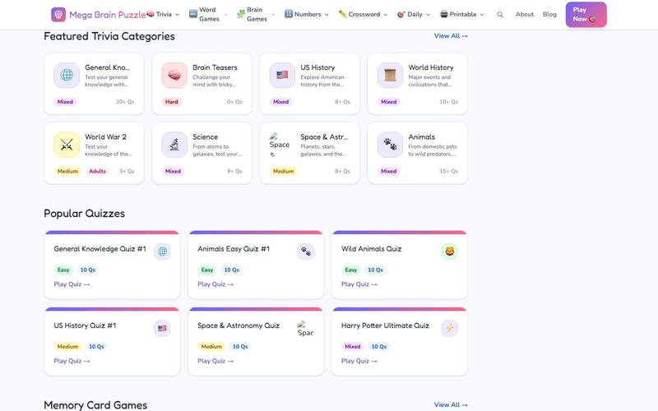Expand the Numbers dropdown chevron
The height and width of the screenshot is (411, 658).
coord(327,15)
